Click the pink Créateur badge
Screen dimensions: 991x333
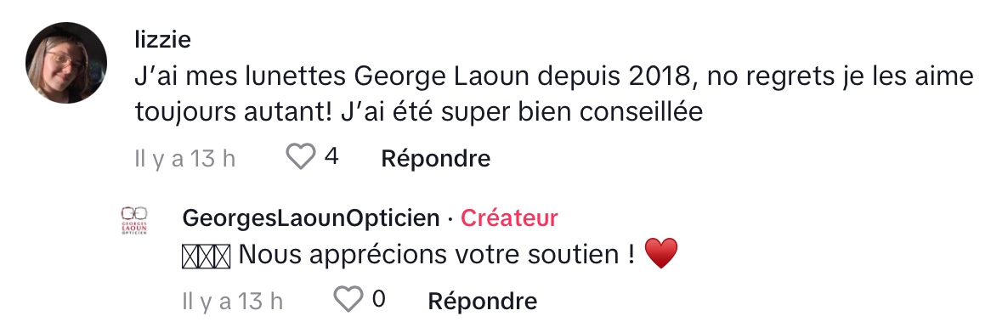pyautogui.click(x=509, y=218)
